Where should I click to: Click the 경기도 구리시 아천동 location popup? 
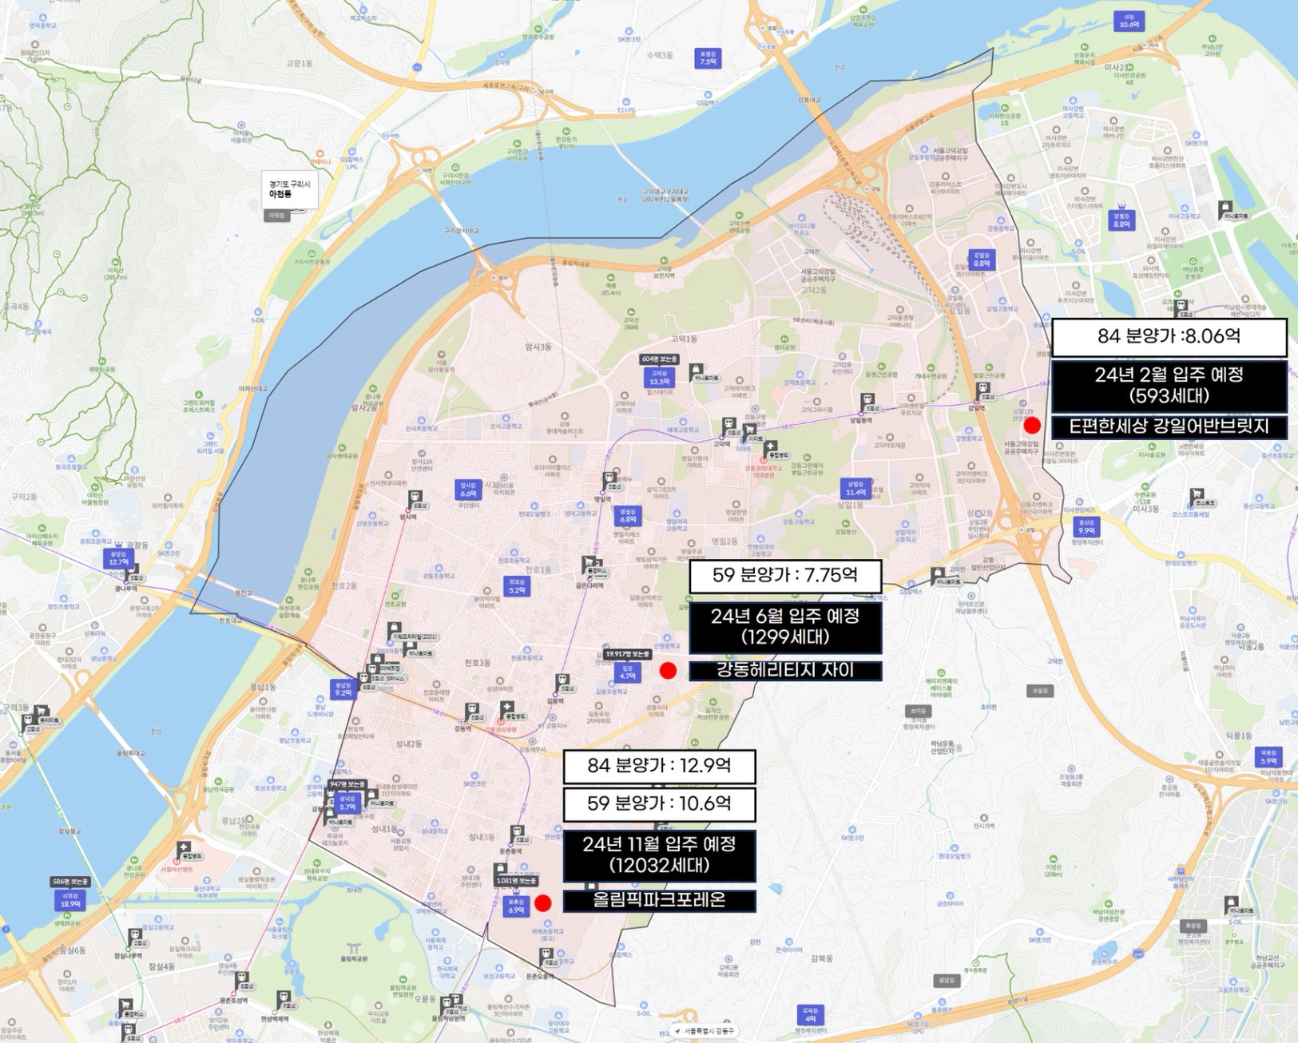290,189
